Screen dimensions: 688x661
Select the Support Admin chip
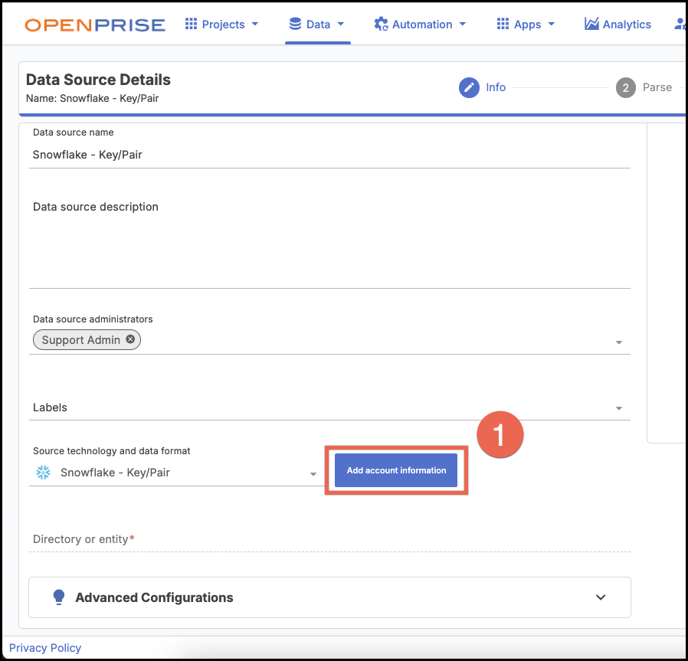(87, 340)
